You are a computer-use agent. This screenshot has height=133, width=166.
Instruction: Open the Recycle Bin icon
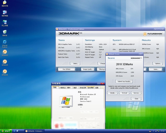(5, 32)
